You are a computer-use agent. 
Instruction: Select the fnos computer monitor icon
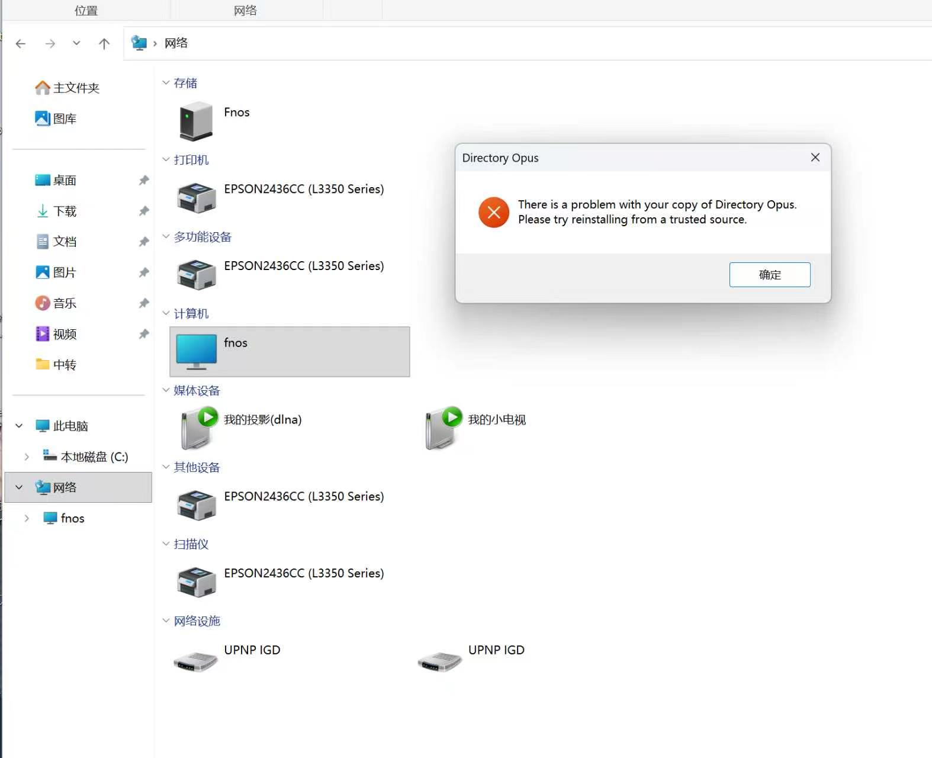[197, 352]
